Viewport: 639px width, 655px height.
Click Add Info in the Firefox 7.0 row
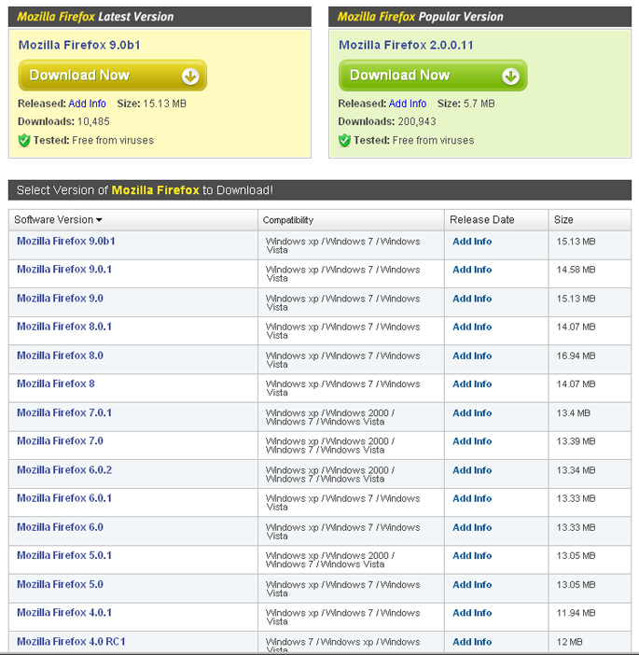pyautogui.click(x=472, y=441)
